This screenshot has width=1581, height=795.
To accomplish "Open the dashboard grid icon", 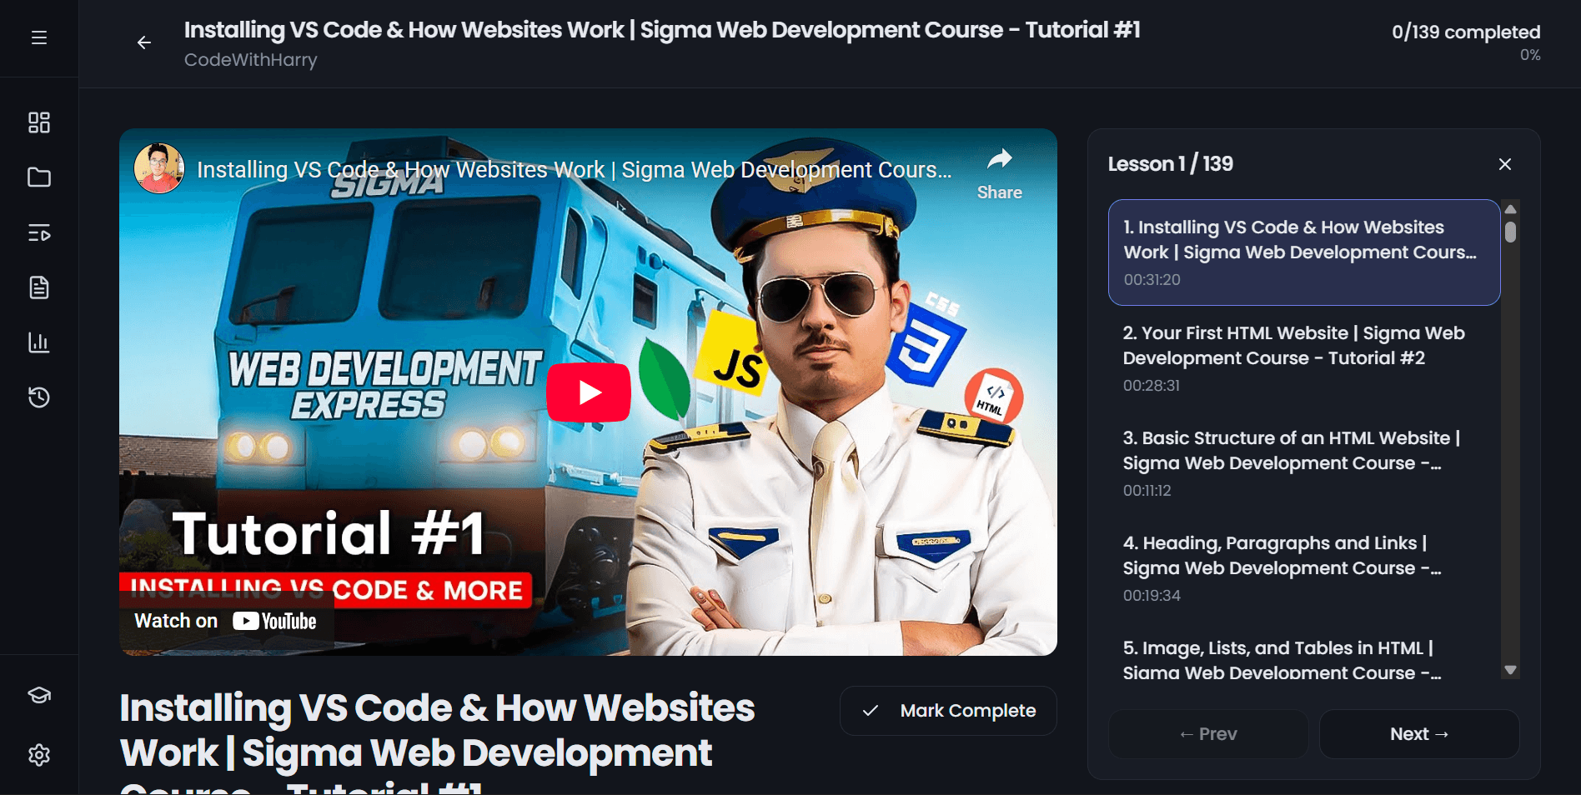I will [39, 122].
